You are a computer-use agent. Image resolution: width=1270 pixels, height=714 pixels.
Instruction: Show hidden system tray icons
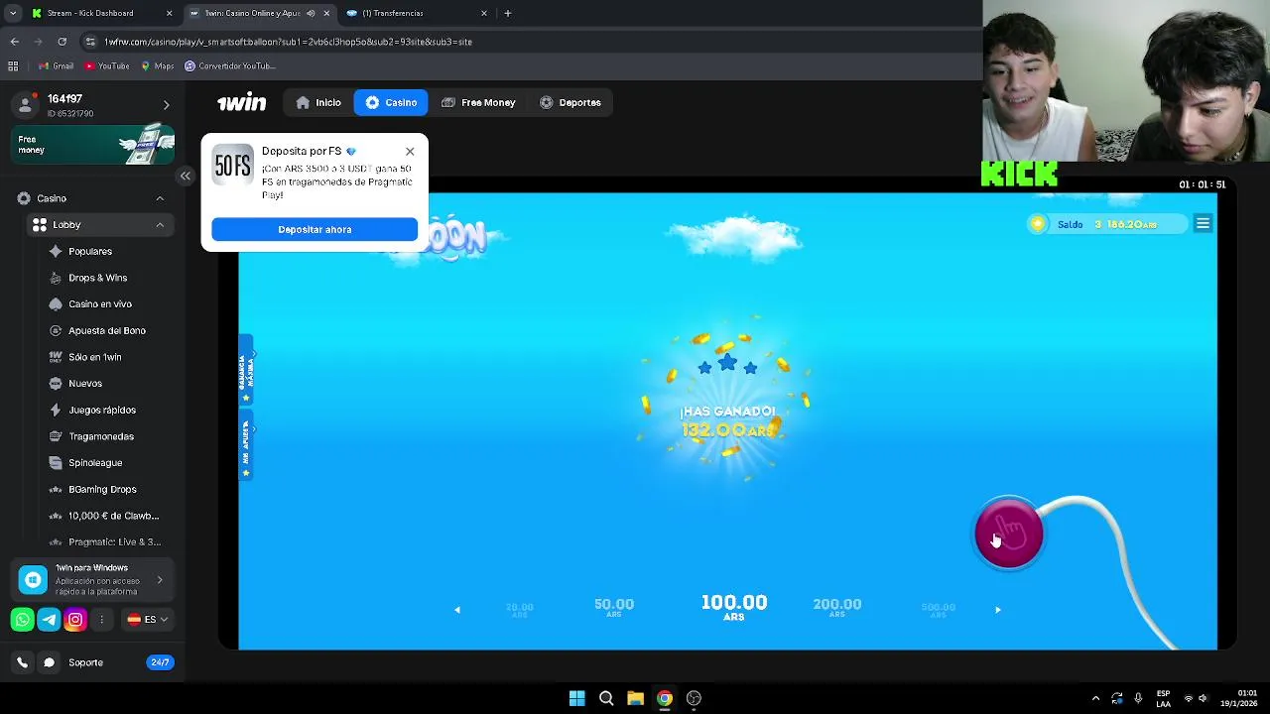coord(1095,698)
